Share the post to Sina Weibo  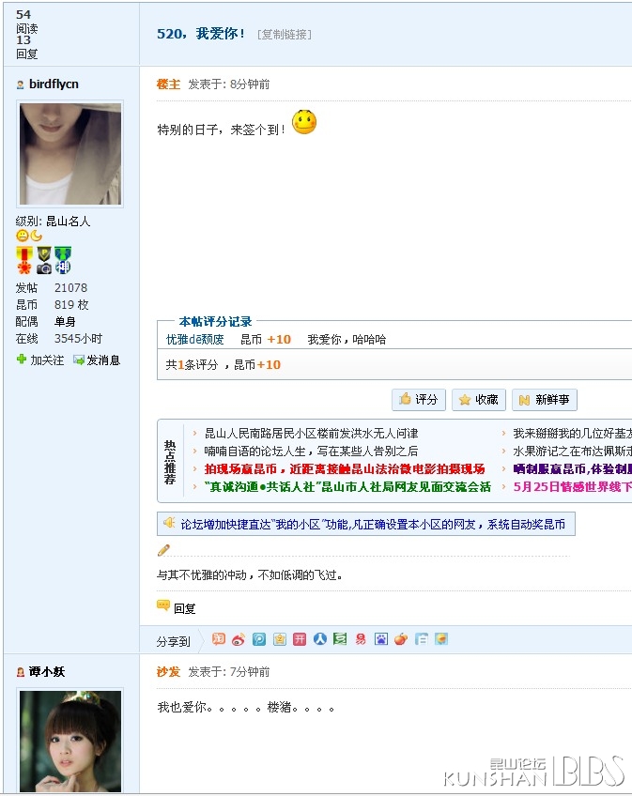(x=239, y=639)
